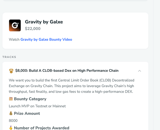Click the Prize Amount heading
Image resolution: width=160 pixels, height=130 pixels.
(x=27, y=113)
